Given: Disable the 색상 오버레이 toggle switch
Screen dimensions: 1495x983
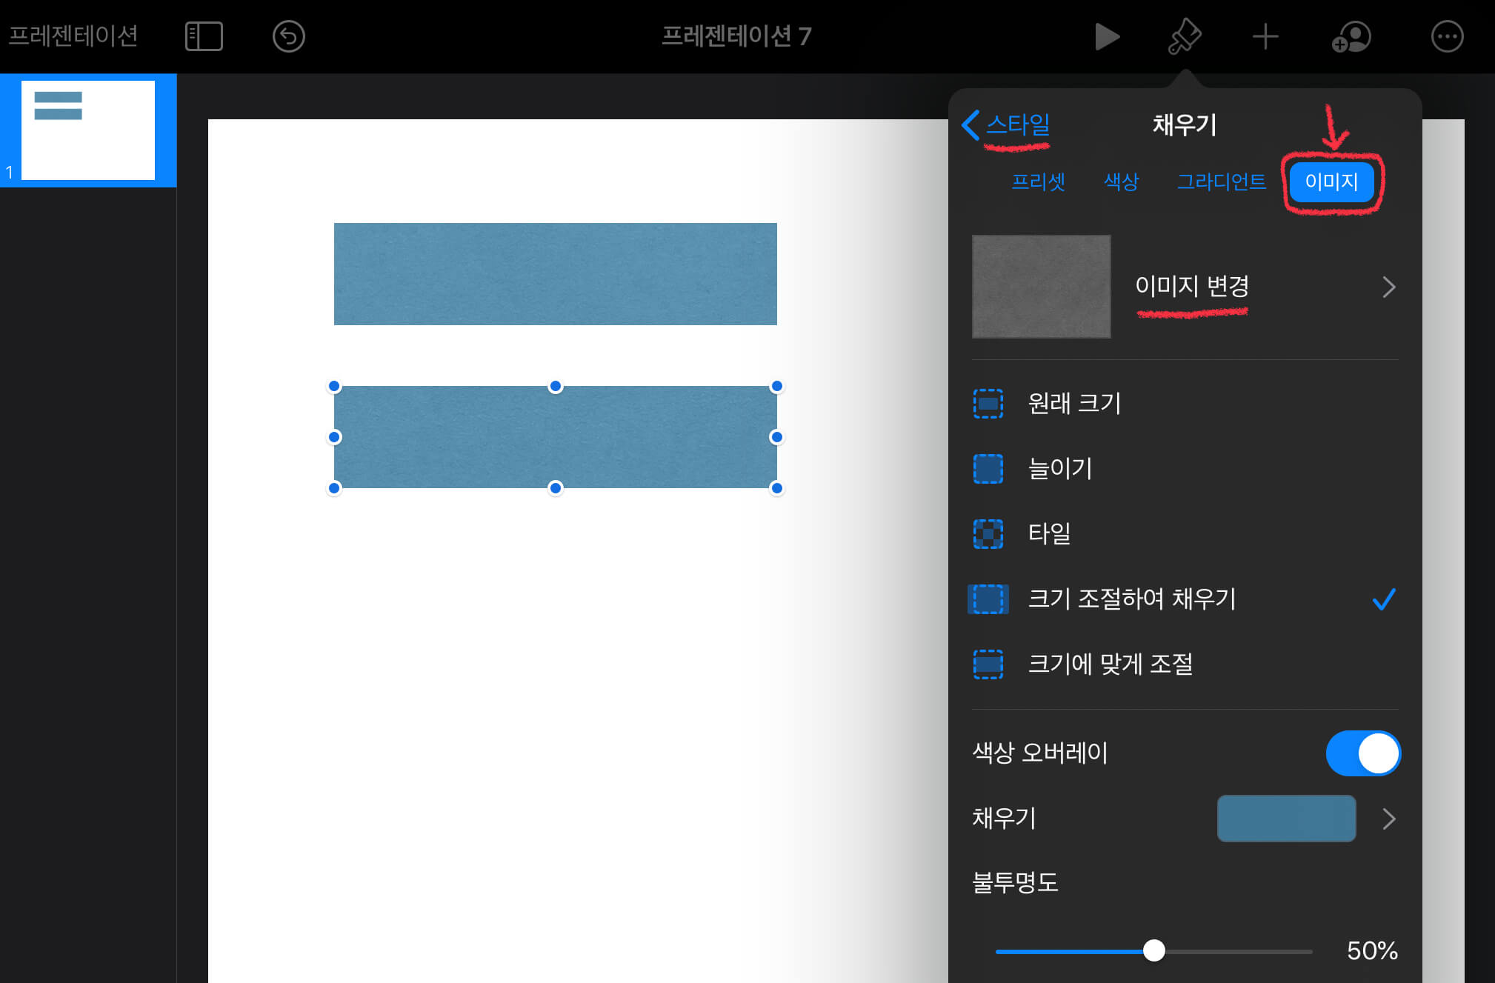Looking at the screenshot, I should coord(1362,753).
